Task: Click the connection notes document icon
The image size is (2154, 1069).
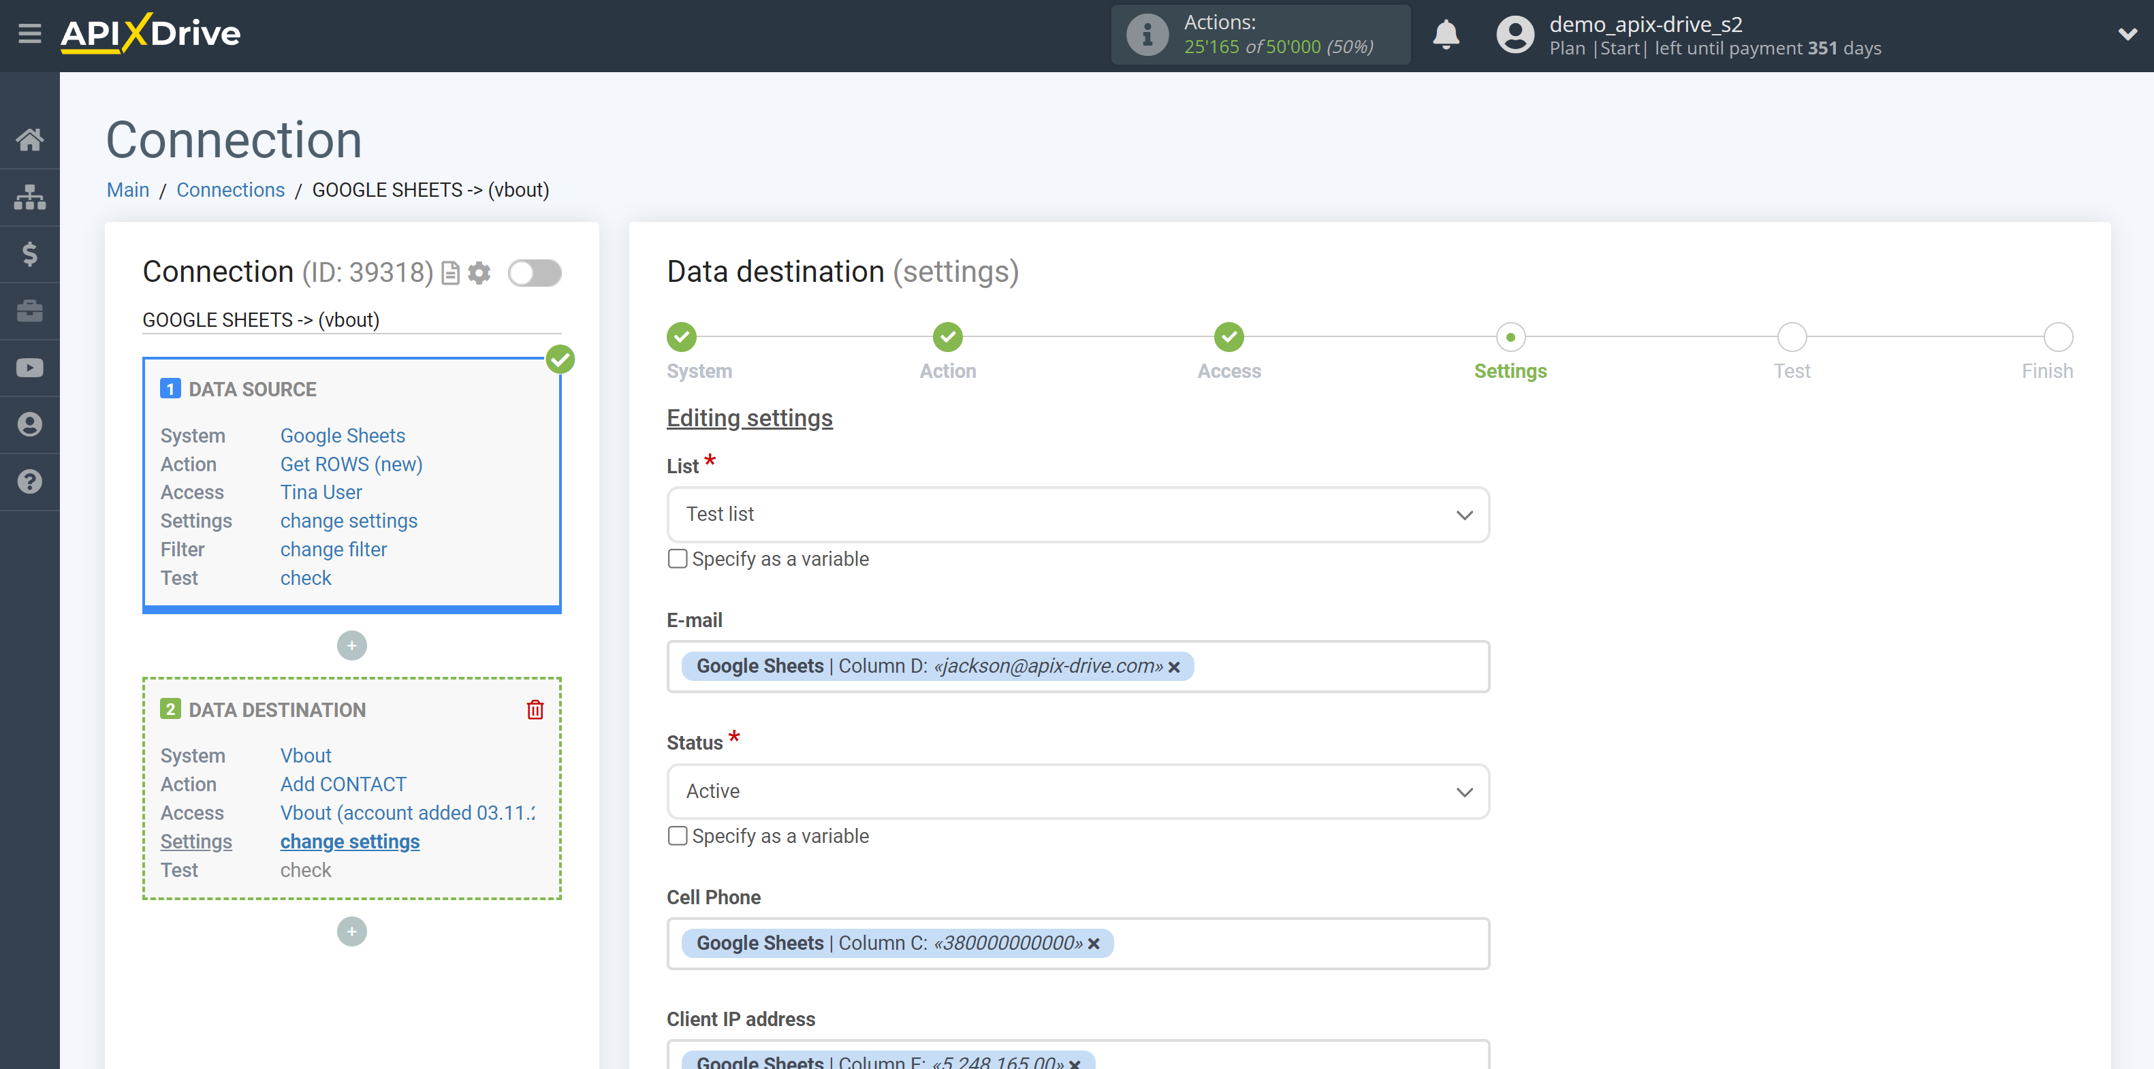Action: click(451, 273)
